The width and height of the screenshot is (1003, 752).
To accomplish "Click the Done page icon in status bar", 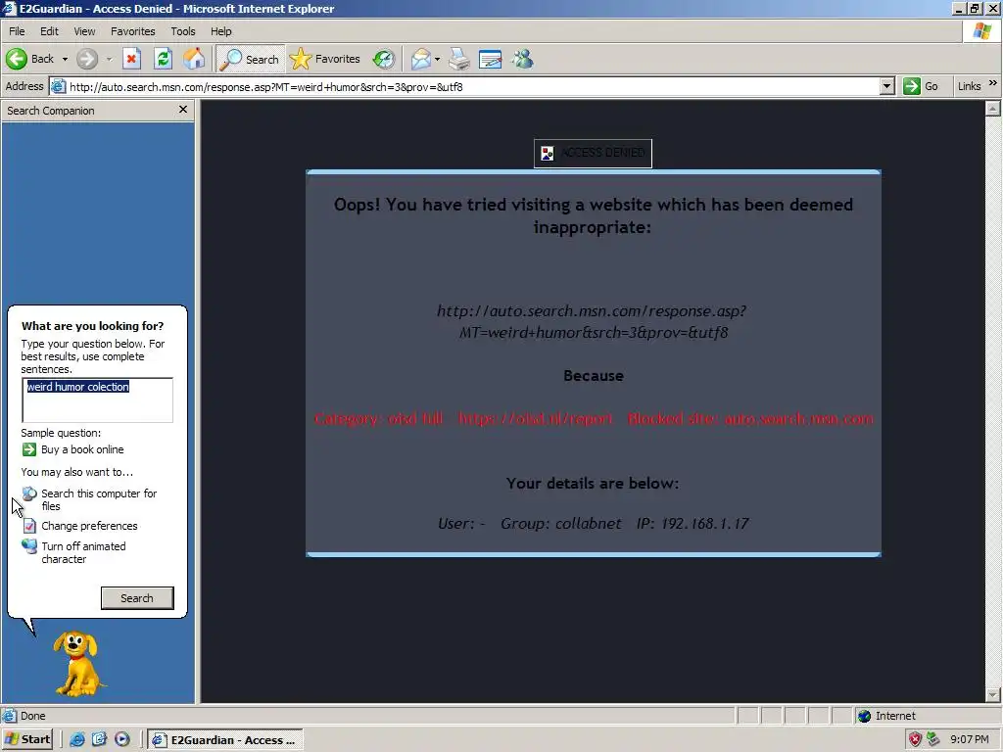I will click(10, 716).
